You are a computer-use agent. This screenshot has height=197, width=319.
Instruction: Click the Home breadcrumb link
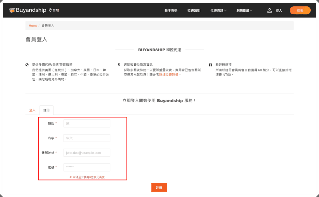point(33,25)
